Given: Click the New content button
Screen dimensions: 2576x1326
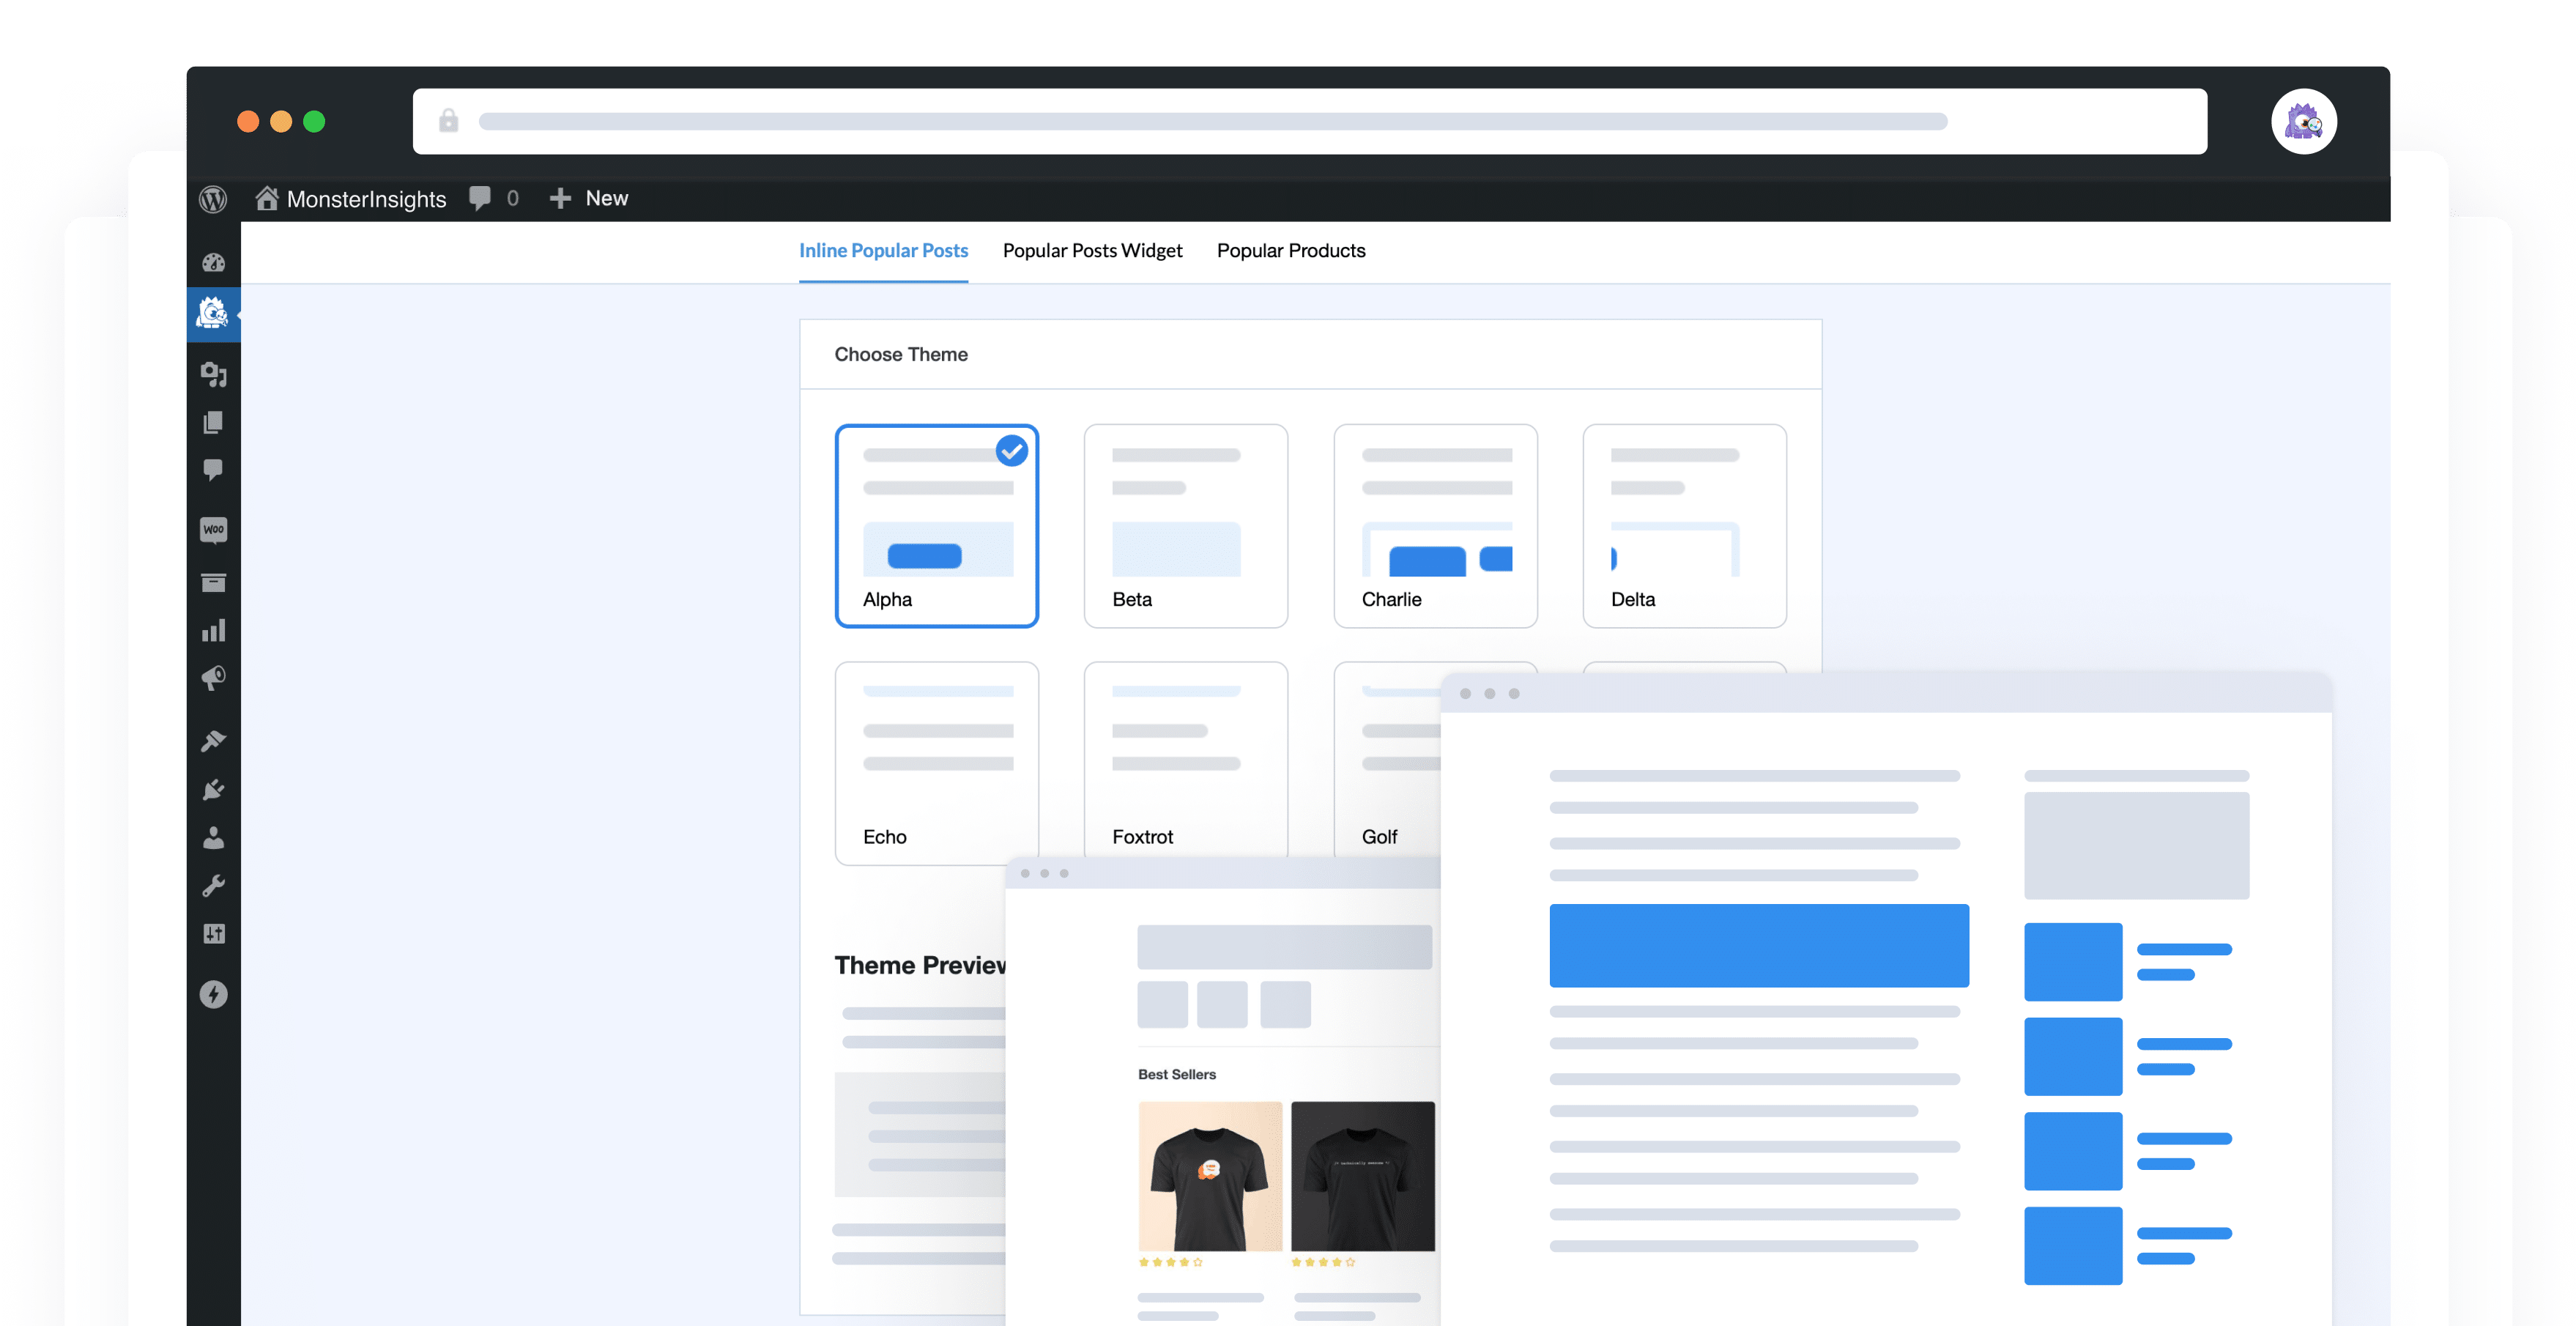Looking at the screenshot, I should click(x=589, y=199).
